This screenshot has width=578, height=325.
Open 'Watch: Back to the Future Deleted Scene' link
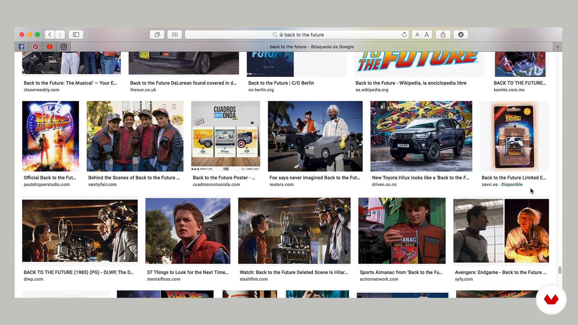click(x=294, y=272)
